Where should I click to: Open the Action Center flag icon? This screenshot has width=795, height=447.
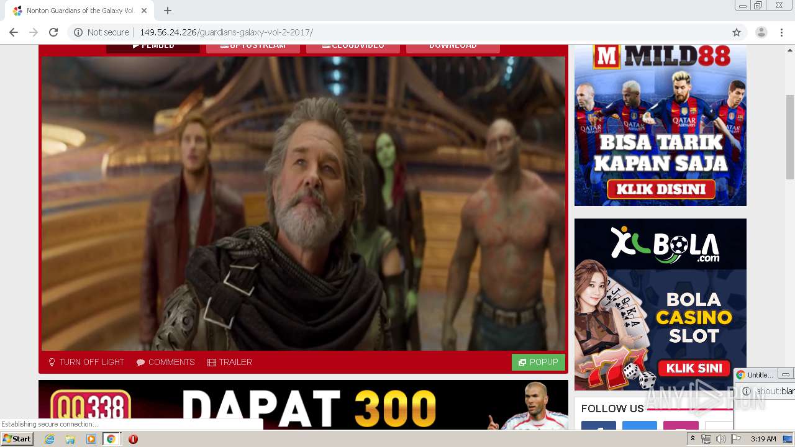[x=735, y=439]
